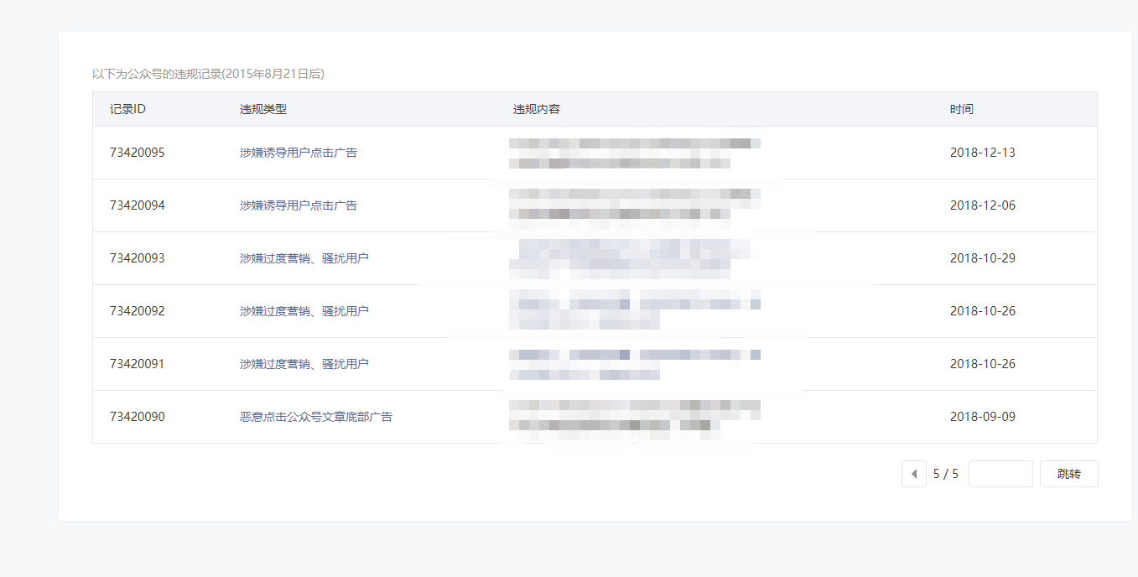Click violation type in row 73420095
This screenshot has width=1138, height=577.
point(299,153)
